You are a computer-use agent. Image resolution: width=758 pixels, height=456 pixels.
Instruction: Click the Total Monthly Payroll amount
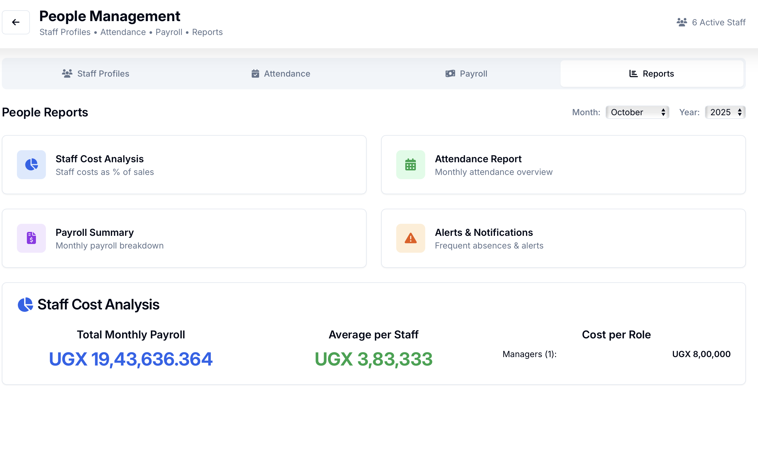[x=131, y=359]
